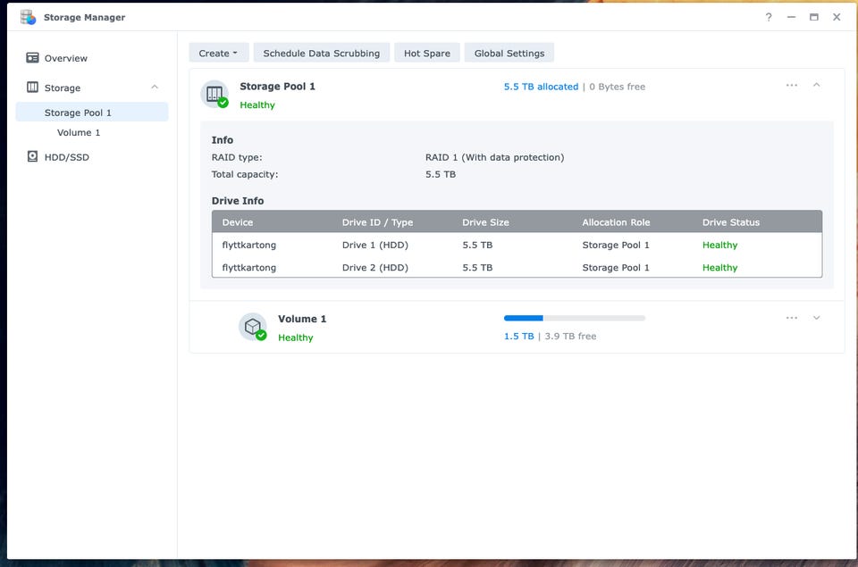Expand the Volume 1 details panel
The image size is (858, 567).
click(816, 318)
